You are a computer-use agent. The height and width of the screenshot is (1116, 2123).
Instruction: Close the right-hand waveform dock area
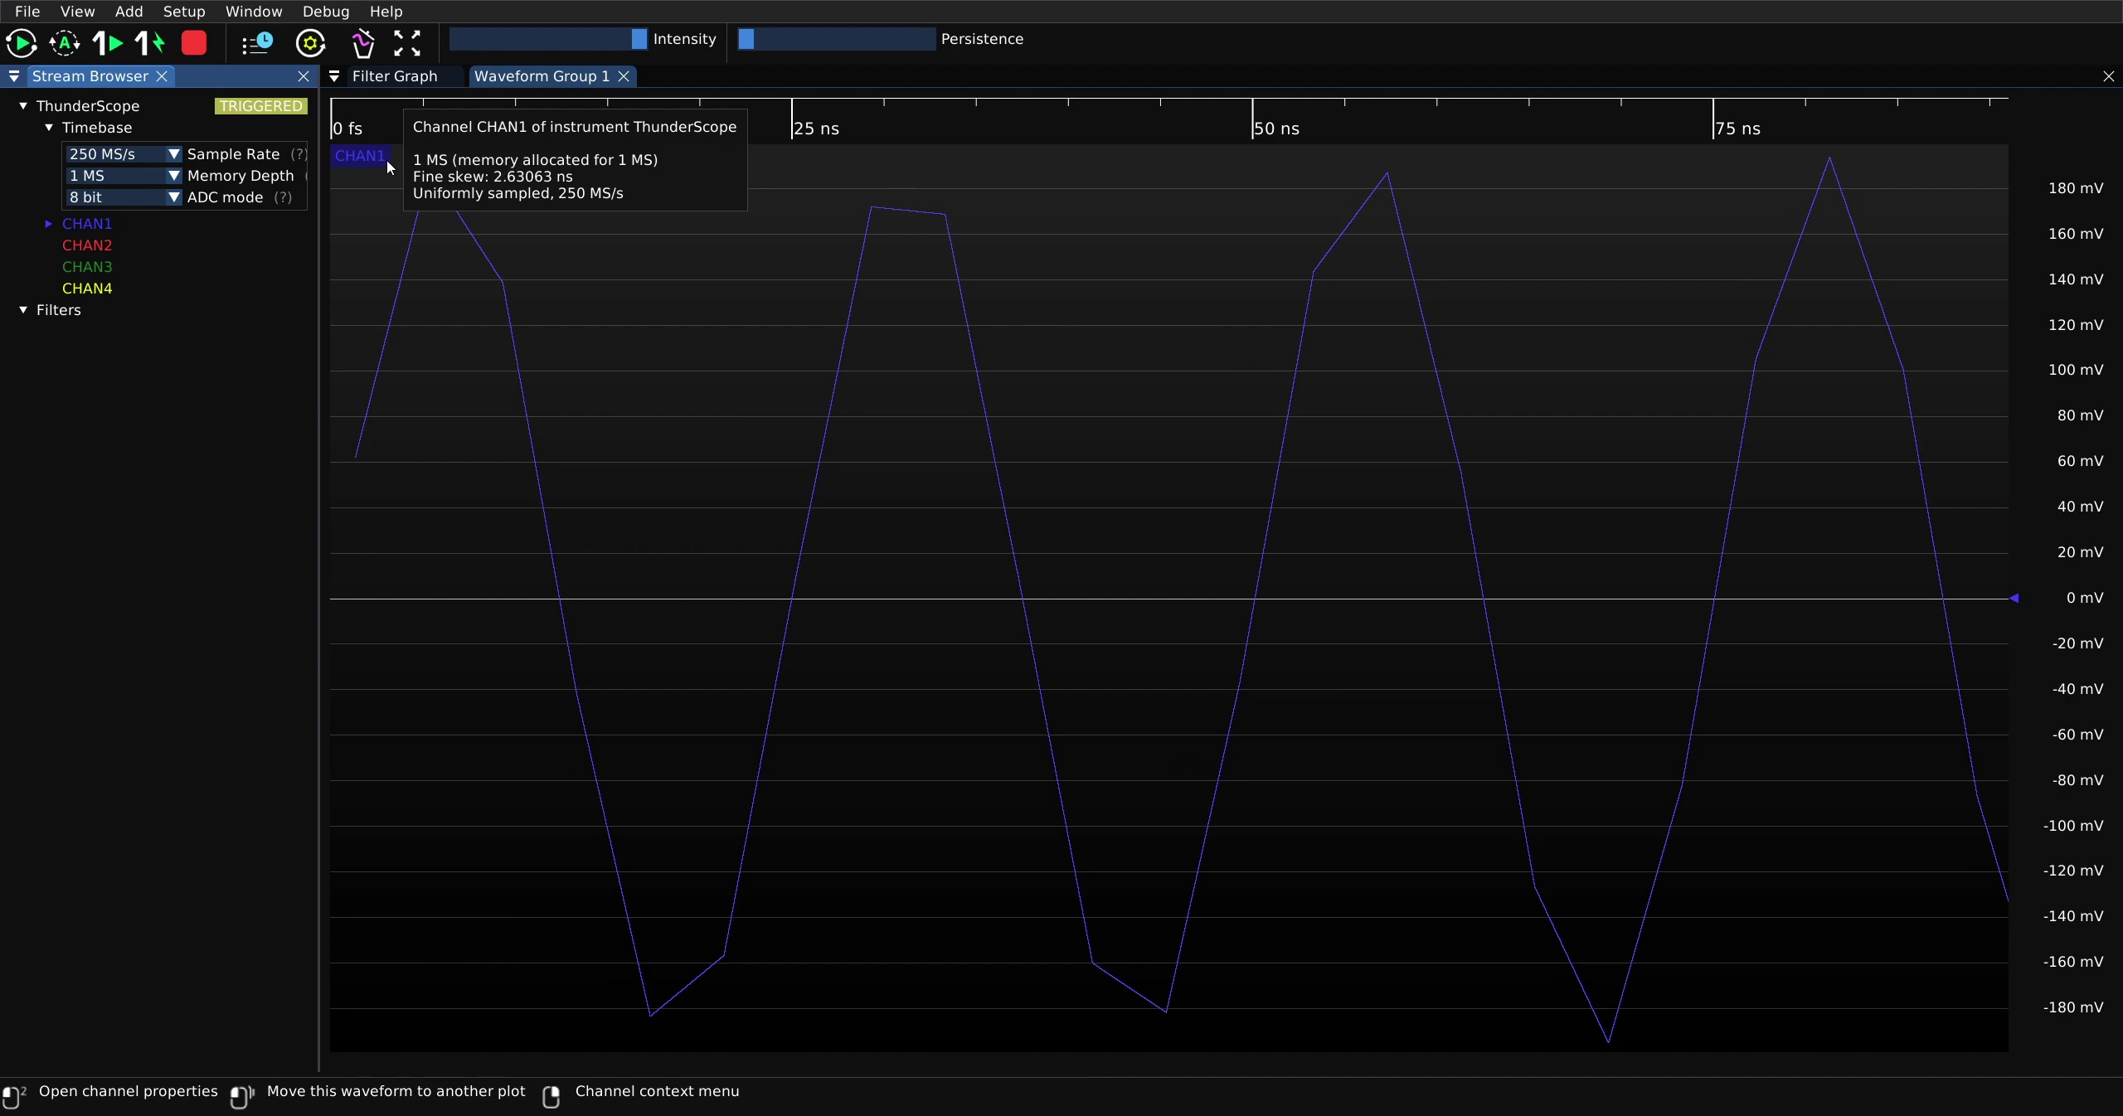2109,76
